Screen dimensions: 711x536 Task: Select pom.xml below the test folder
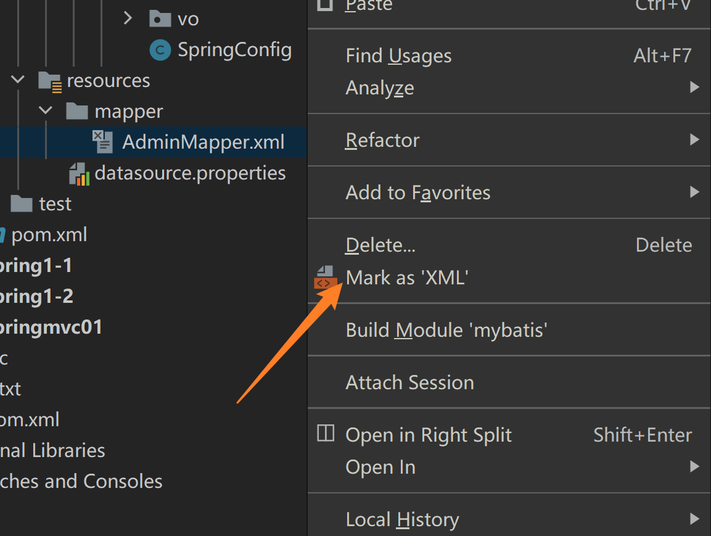49,235
